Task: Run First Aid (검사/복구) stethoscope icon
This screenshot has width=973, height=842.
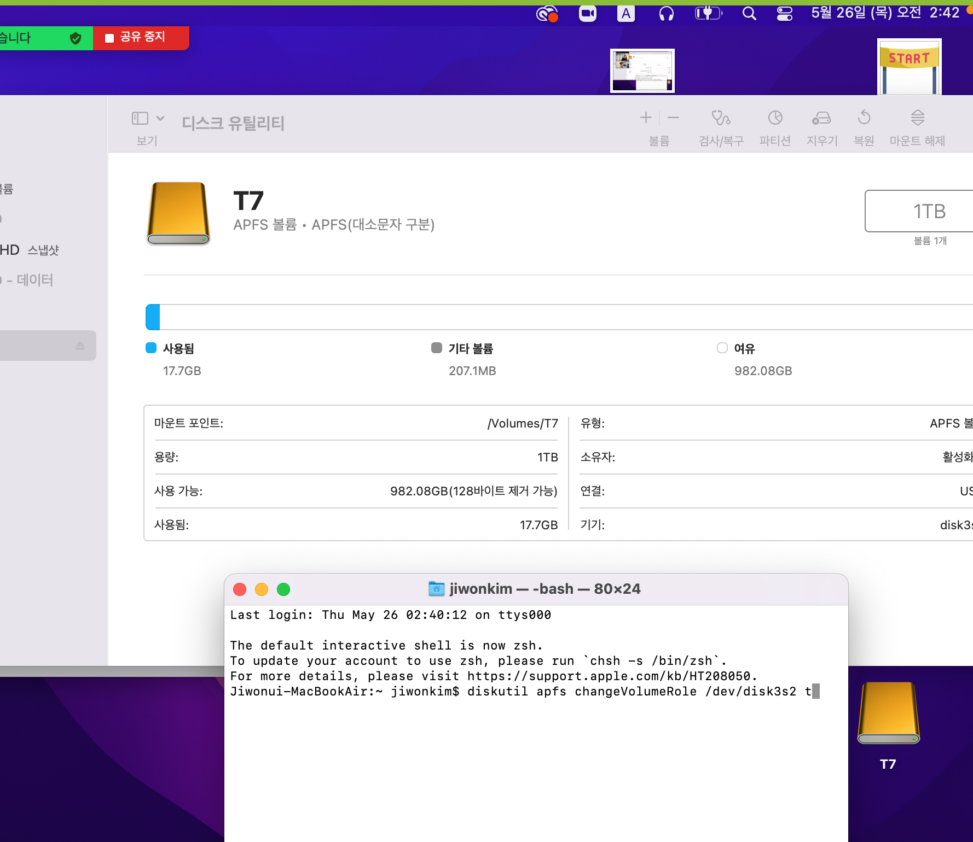Action: coord(721,118)
